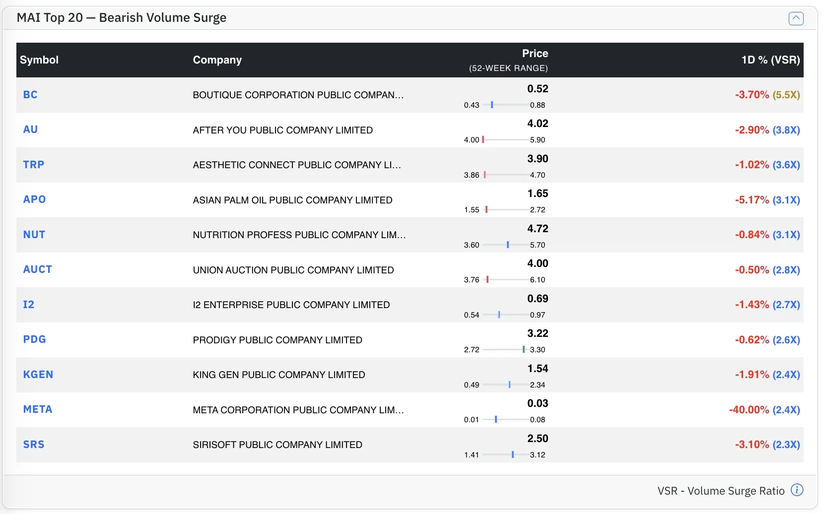Image resolution: width=823 pixels, height=514 pixels.
Task: Open the TRP stock symbol link
Action: pyautogui.click(x=34, y=165)
